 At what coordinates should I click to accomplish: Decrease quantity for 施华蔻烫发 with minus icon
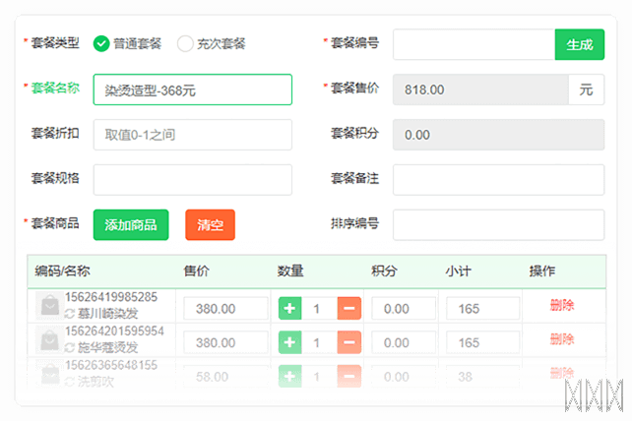349,342
